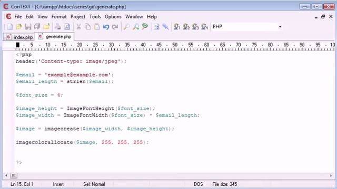This screenshot has width=337, height=189.
Task: Click the Save All files toolbar icon
Action: tap(37, 27)
